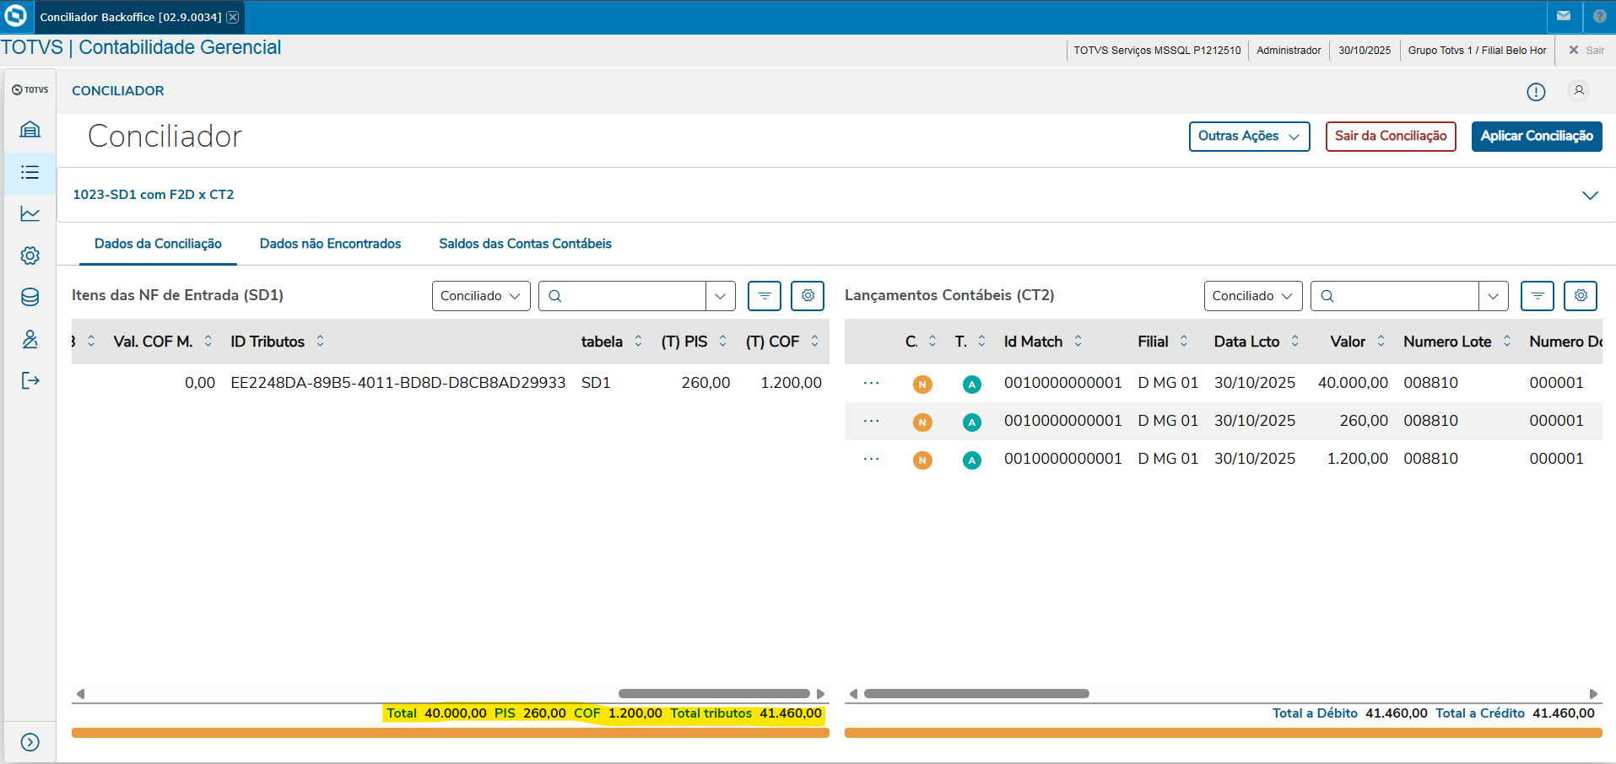Open the Home building icon in sidebar
Image resolution: width=1616 pixels, height=764 pixels.
30,130
